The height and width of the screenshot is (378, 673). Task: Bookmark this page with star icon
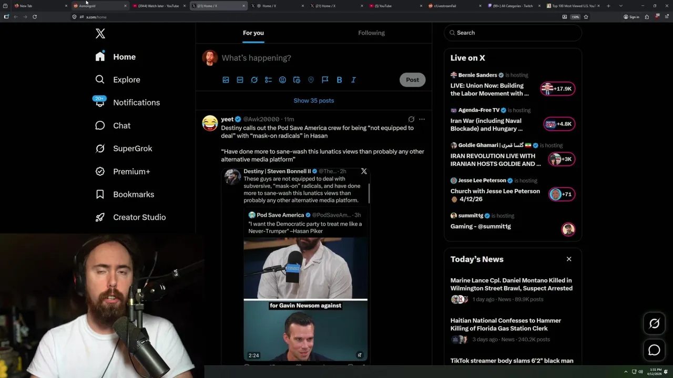(586, 17)
